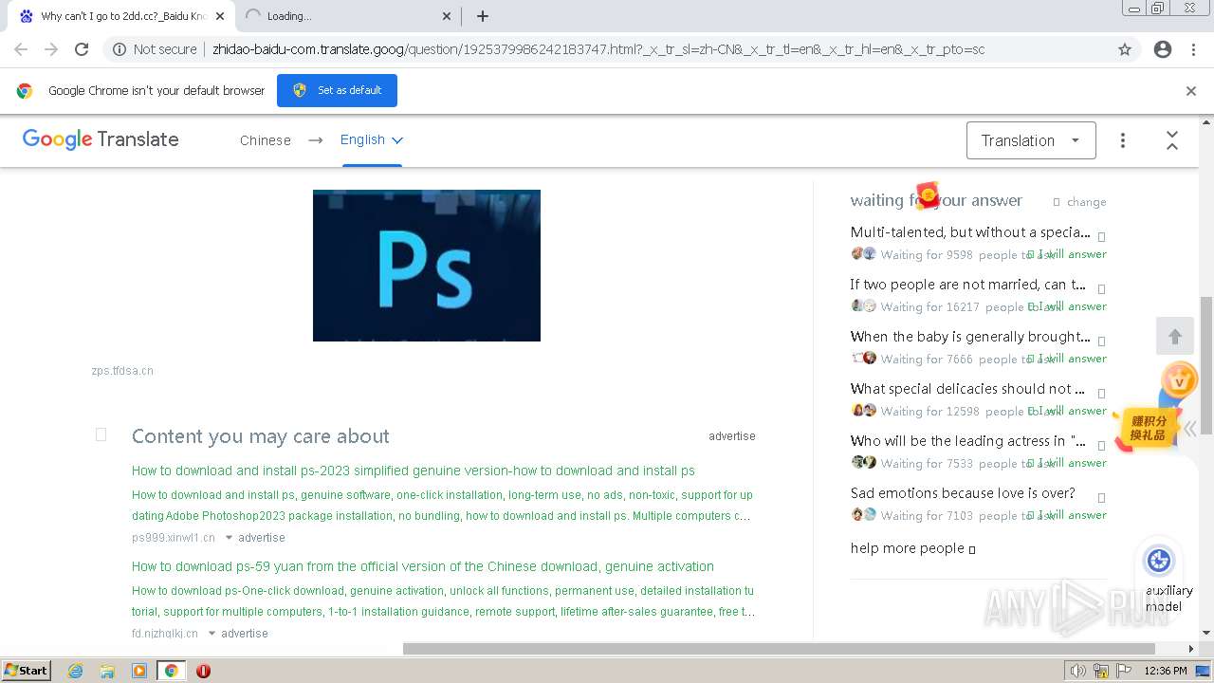Expand the side panel double chevron
The height and width of the screenshot is (683, 1214).
coord(1189,428)
